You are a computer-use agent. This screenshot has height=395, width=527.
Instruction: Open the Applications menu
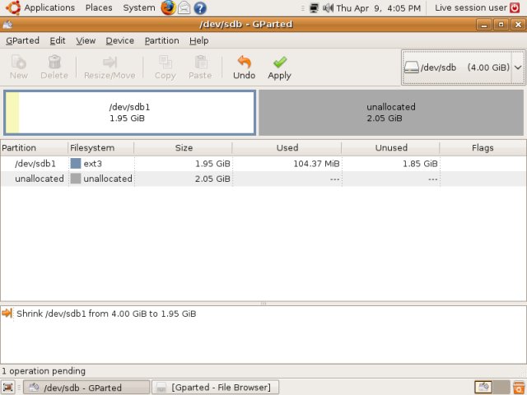pyautogui.click(x=49, y=7)
